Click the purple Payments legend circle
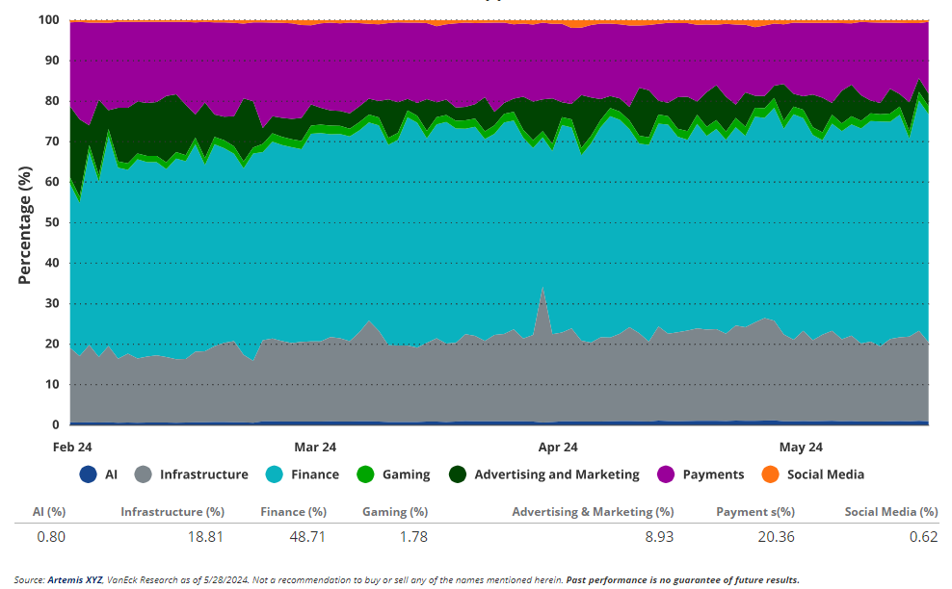 (666, 474)
